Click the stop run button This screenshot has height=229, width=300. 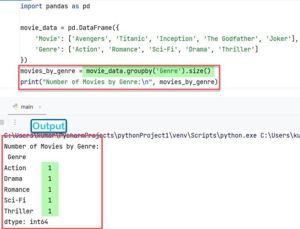(x=2, y=122)
